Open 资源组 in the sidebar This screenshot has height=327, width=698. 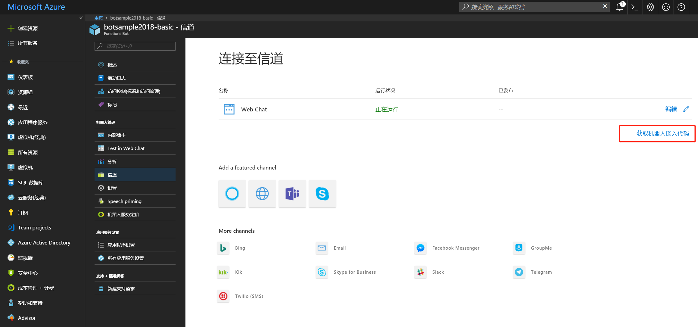coord(25,92)
